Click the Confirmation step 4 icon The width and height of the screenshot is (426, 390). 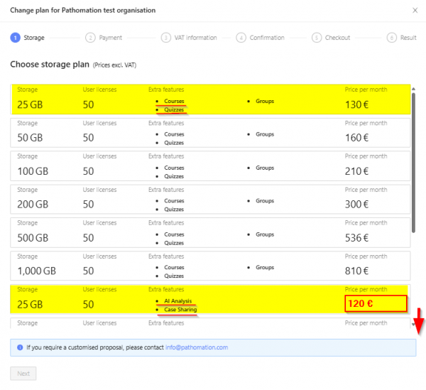(x=241, y=38)
